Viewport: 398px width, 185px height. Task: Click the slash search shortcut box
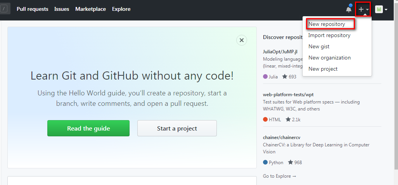[5, 9]
